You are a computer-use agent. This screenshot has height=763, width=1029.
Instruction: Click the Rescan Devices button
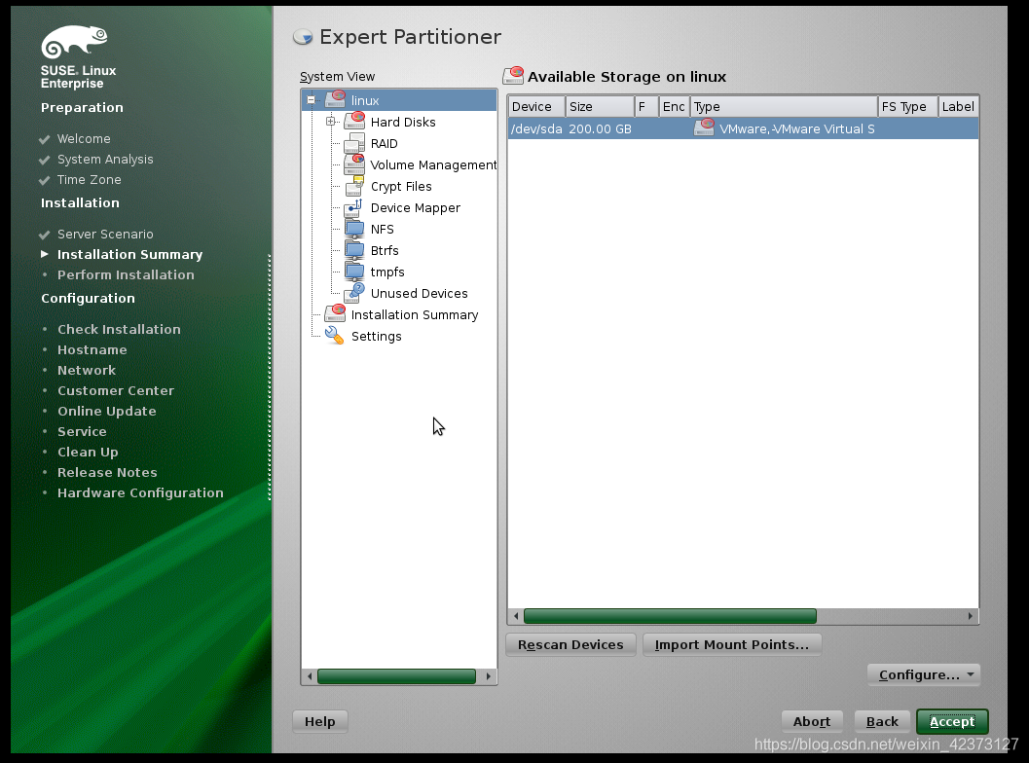tap(570, 645)
